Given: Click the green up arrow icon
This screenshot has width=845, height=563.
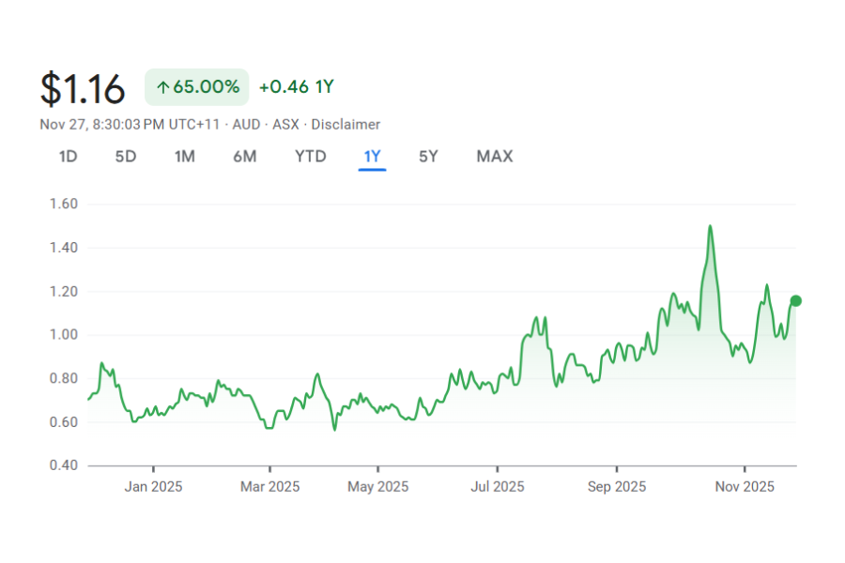Looking at the screenshot, I should pyautogui.click(x=162, y=87).
